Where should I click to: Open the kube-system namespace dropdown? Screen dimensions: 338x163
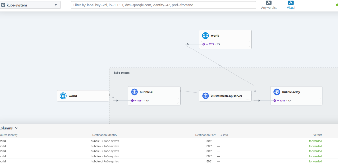[30, 5]
